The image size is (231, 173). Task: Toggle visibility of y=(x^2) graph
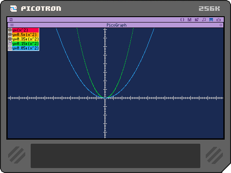pyautogui.click(x=10, y=30)
